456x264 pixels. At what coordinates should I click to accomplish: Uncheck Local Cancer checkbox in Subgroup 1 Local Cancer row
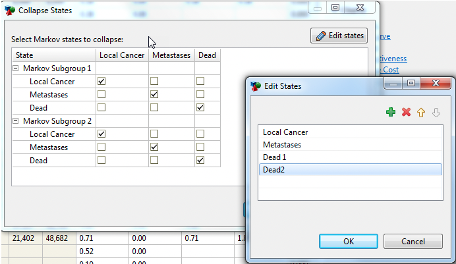pos(101,82)
